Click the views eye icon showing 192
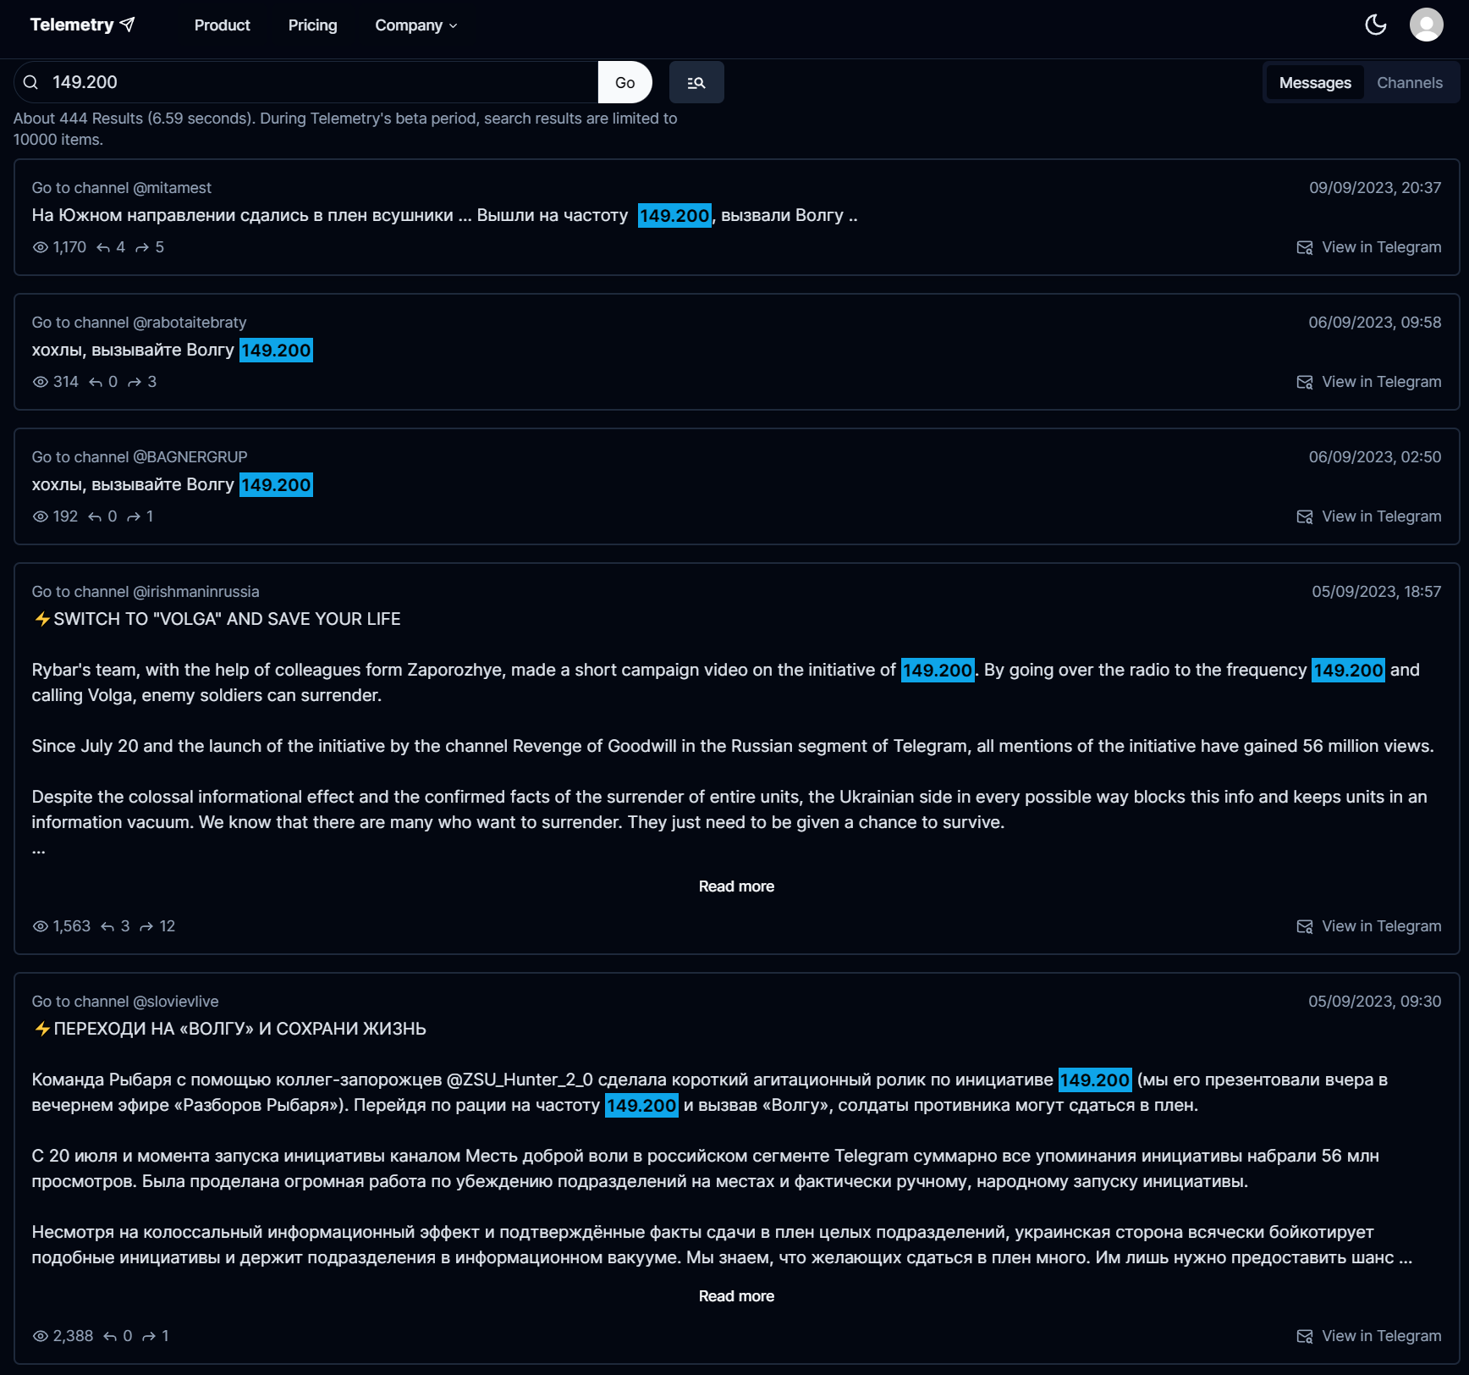Image resolution: width=1469 pixels, height=1375 pixels. [x=40, y=516]
